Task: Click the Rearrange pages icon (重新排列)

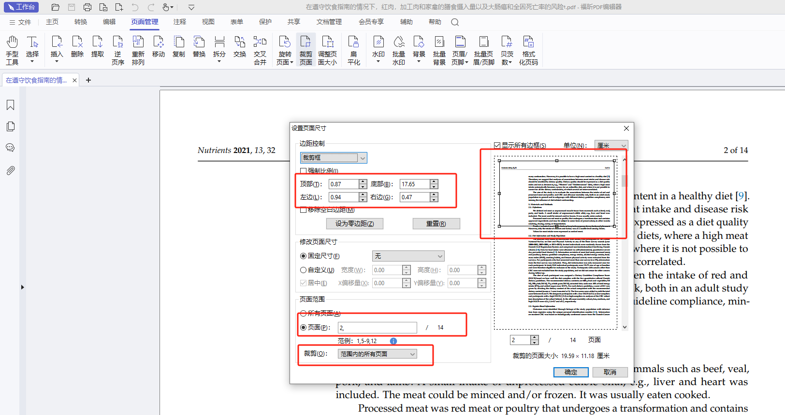Action: point(138,50)
